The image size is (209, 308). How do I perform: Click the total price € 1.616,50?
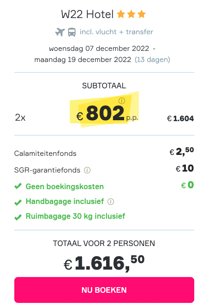click(x=104, y=263)
